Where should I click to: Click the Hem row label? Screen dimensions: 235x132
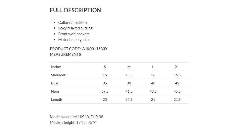coord(55,91)
